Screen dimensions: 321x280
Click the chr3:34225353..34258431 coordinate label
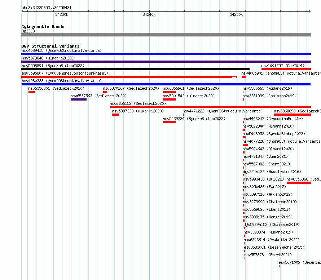pos(47,8)
